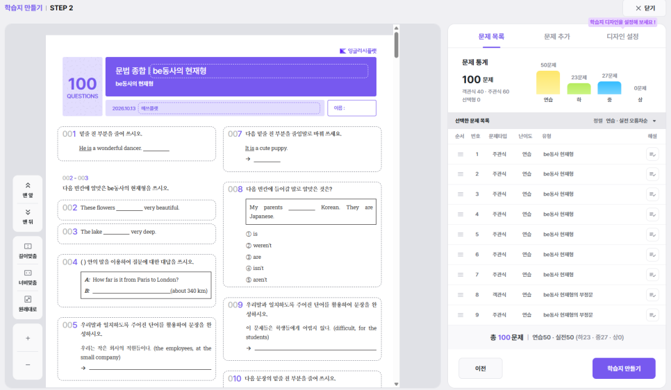Viewport: 671px width, 390px height.
Task: Click the green 하 23문제 bar
Action: click(579, 89)
